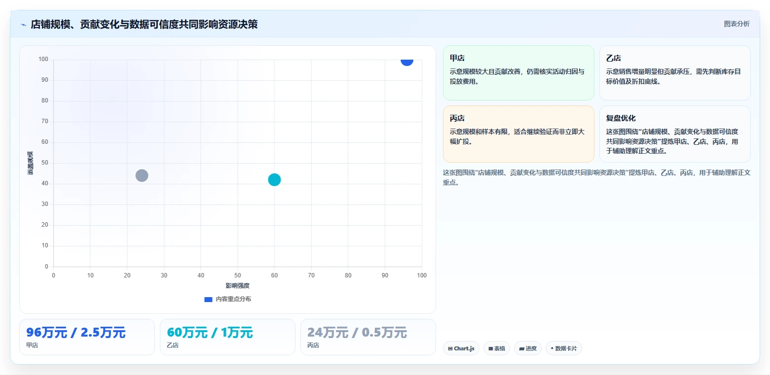Click the 图表分析 label in header
The height and width of the screenshot is (375, 770).
(x=736, y=24)
